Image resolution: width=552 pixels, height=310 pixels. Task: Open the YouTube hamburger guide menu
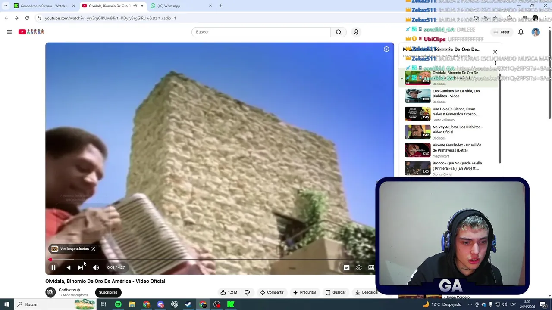coord(9,32)
